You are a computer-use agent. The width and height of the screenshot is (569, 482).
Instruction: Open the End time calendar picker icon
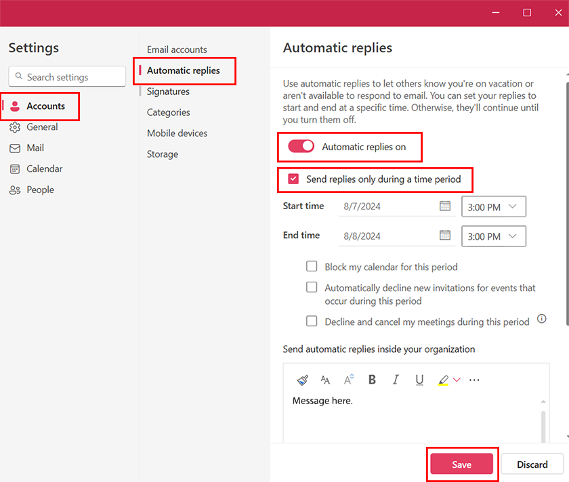pyautogui.click(x=445, y=235)
